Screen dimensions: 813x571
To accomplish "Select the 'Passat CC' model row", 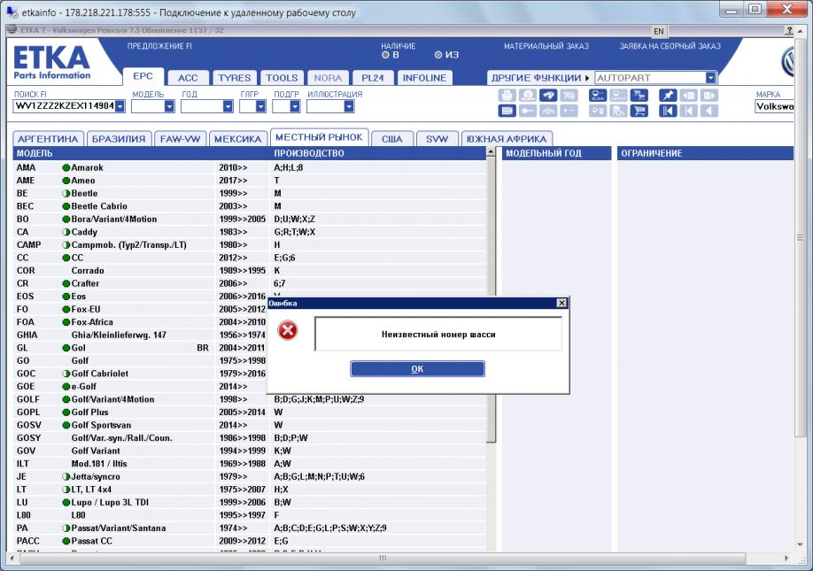I will pyautogui.click(x=250, y=541).
